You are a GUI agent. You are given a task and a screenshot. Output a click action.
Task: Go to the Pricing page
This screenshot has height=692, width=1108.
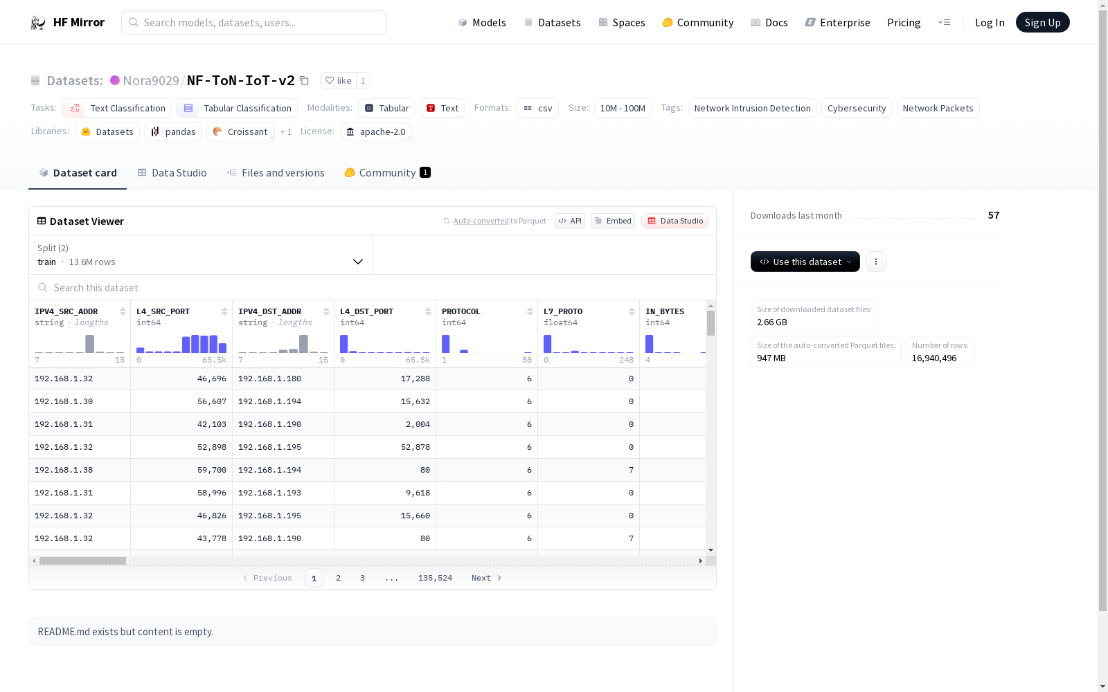click(904, 22)
